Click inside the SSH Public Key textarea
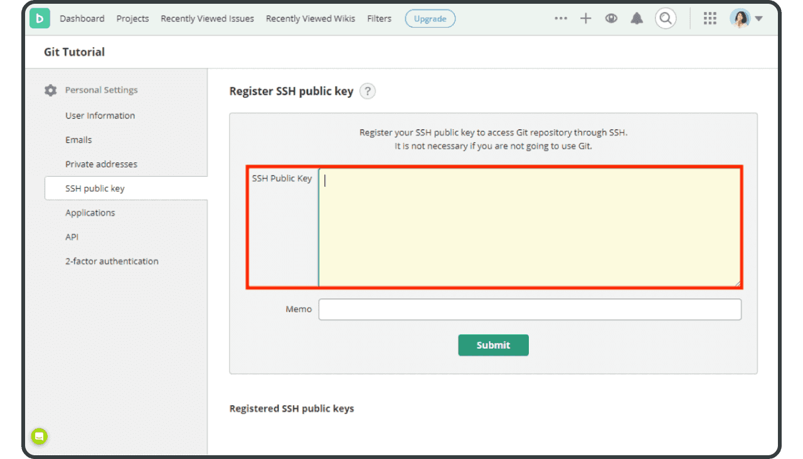Image resolution: width=803 pixels, height=459 pixels. tap(530, 226)
